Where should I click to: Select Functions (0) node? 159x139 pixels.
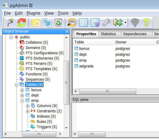[x=37, y=74]
